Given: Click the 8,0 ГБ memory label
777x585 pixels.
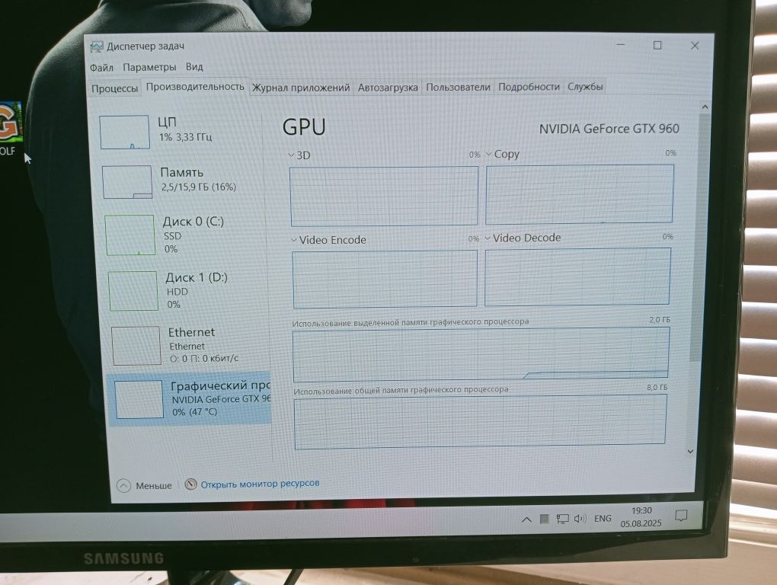Looking at the screenshot, I should pos(657,388).
